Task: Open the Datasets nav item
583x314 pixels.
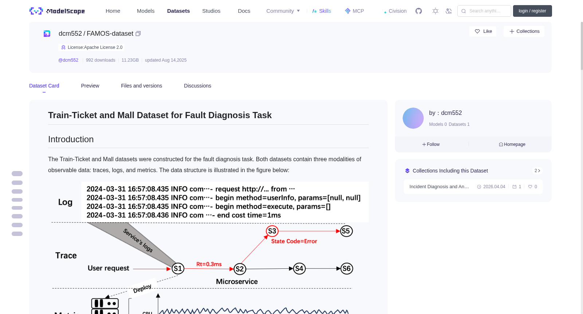Action: coord(179,11)
